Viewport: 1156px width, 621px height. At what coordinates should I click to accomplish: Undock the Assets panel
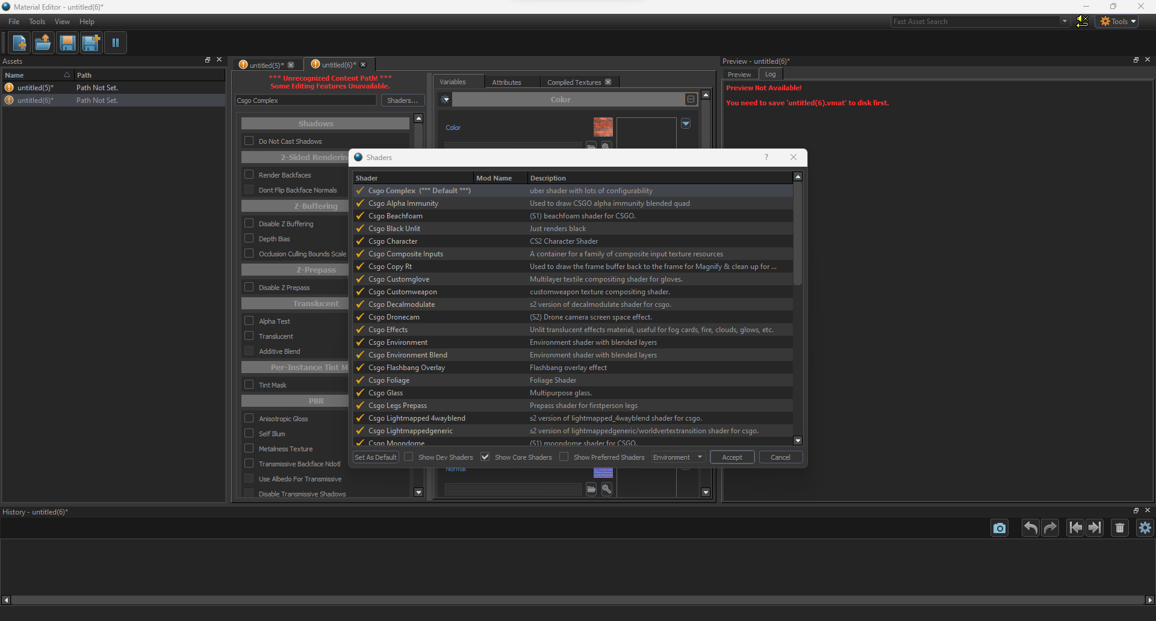coord(208,60)
